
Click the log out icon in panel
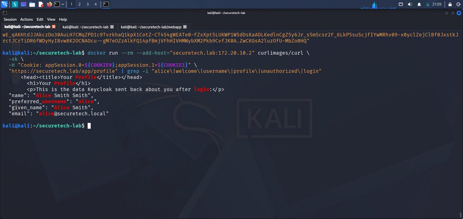click(x=458, y=4)
